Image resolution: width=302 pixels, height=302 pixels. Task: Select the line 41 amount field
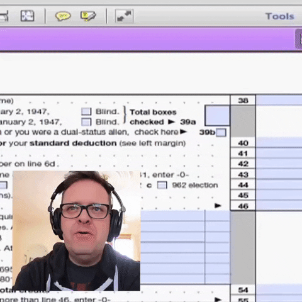(279, 153)
